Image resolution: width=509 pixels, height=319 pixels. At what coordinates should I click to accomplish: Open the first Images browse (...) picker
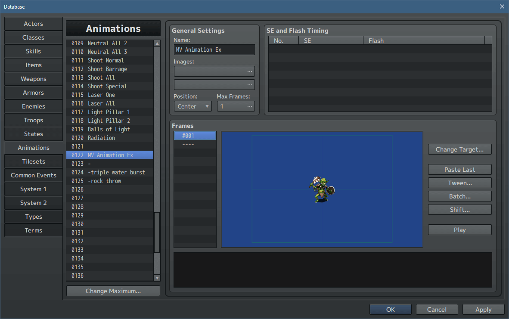pos(249,71)
